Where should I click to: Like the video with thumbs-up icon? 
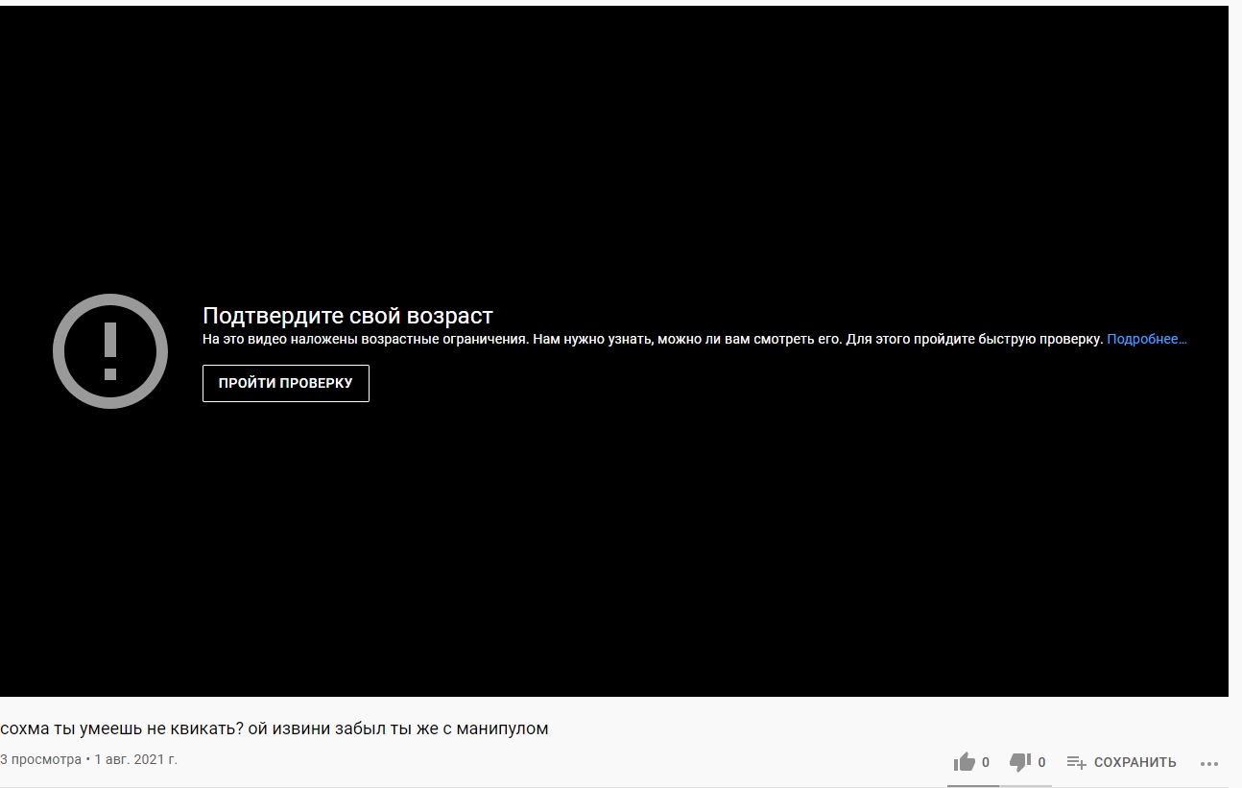click(964, 762)
